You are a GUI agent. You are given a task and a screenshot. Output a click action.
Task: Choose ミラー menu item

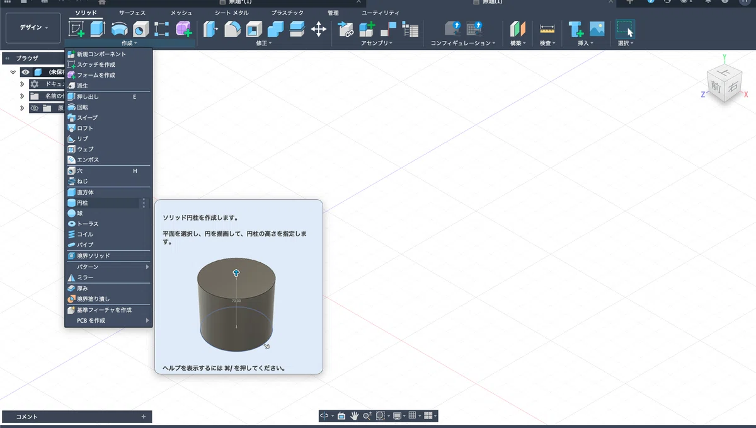[108, 277]
